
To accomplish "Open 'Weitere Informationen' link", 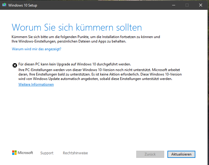I will pos(36,84).
